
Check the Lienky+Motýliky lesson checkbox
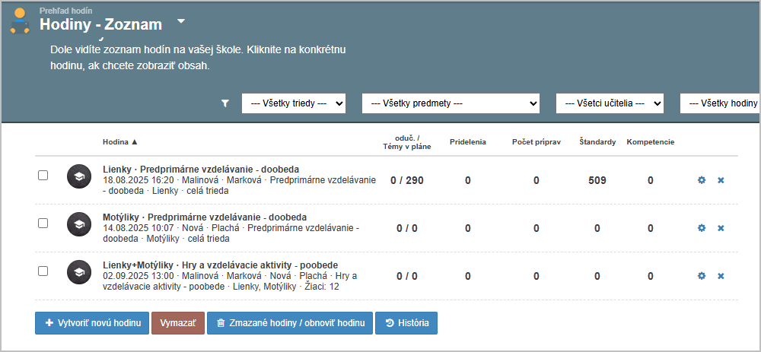coord(43,271)
